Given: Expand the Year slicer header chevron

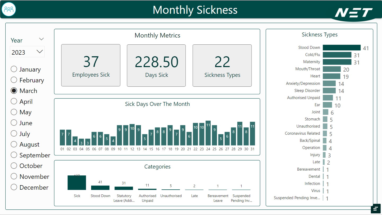Looking at the screenshot, I should [41, 39].
